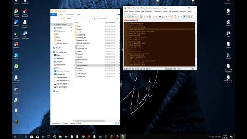The image size is (247, 139).
Task: Open the Поиск menu in Notepad++
Action: pos(137,11)
